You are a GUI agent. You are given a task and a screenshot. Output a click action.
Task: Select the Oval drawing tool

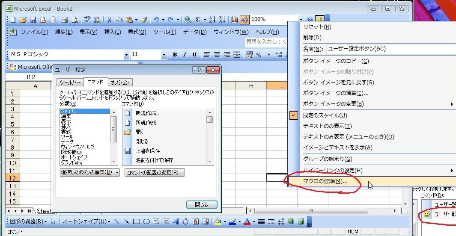click(x=146, y=221)
